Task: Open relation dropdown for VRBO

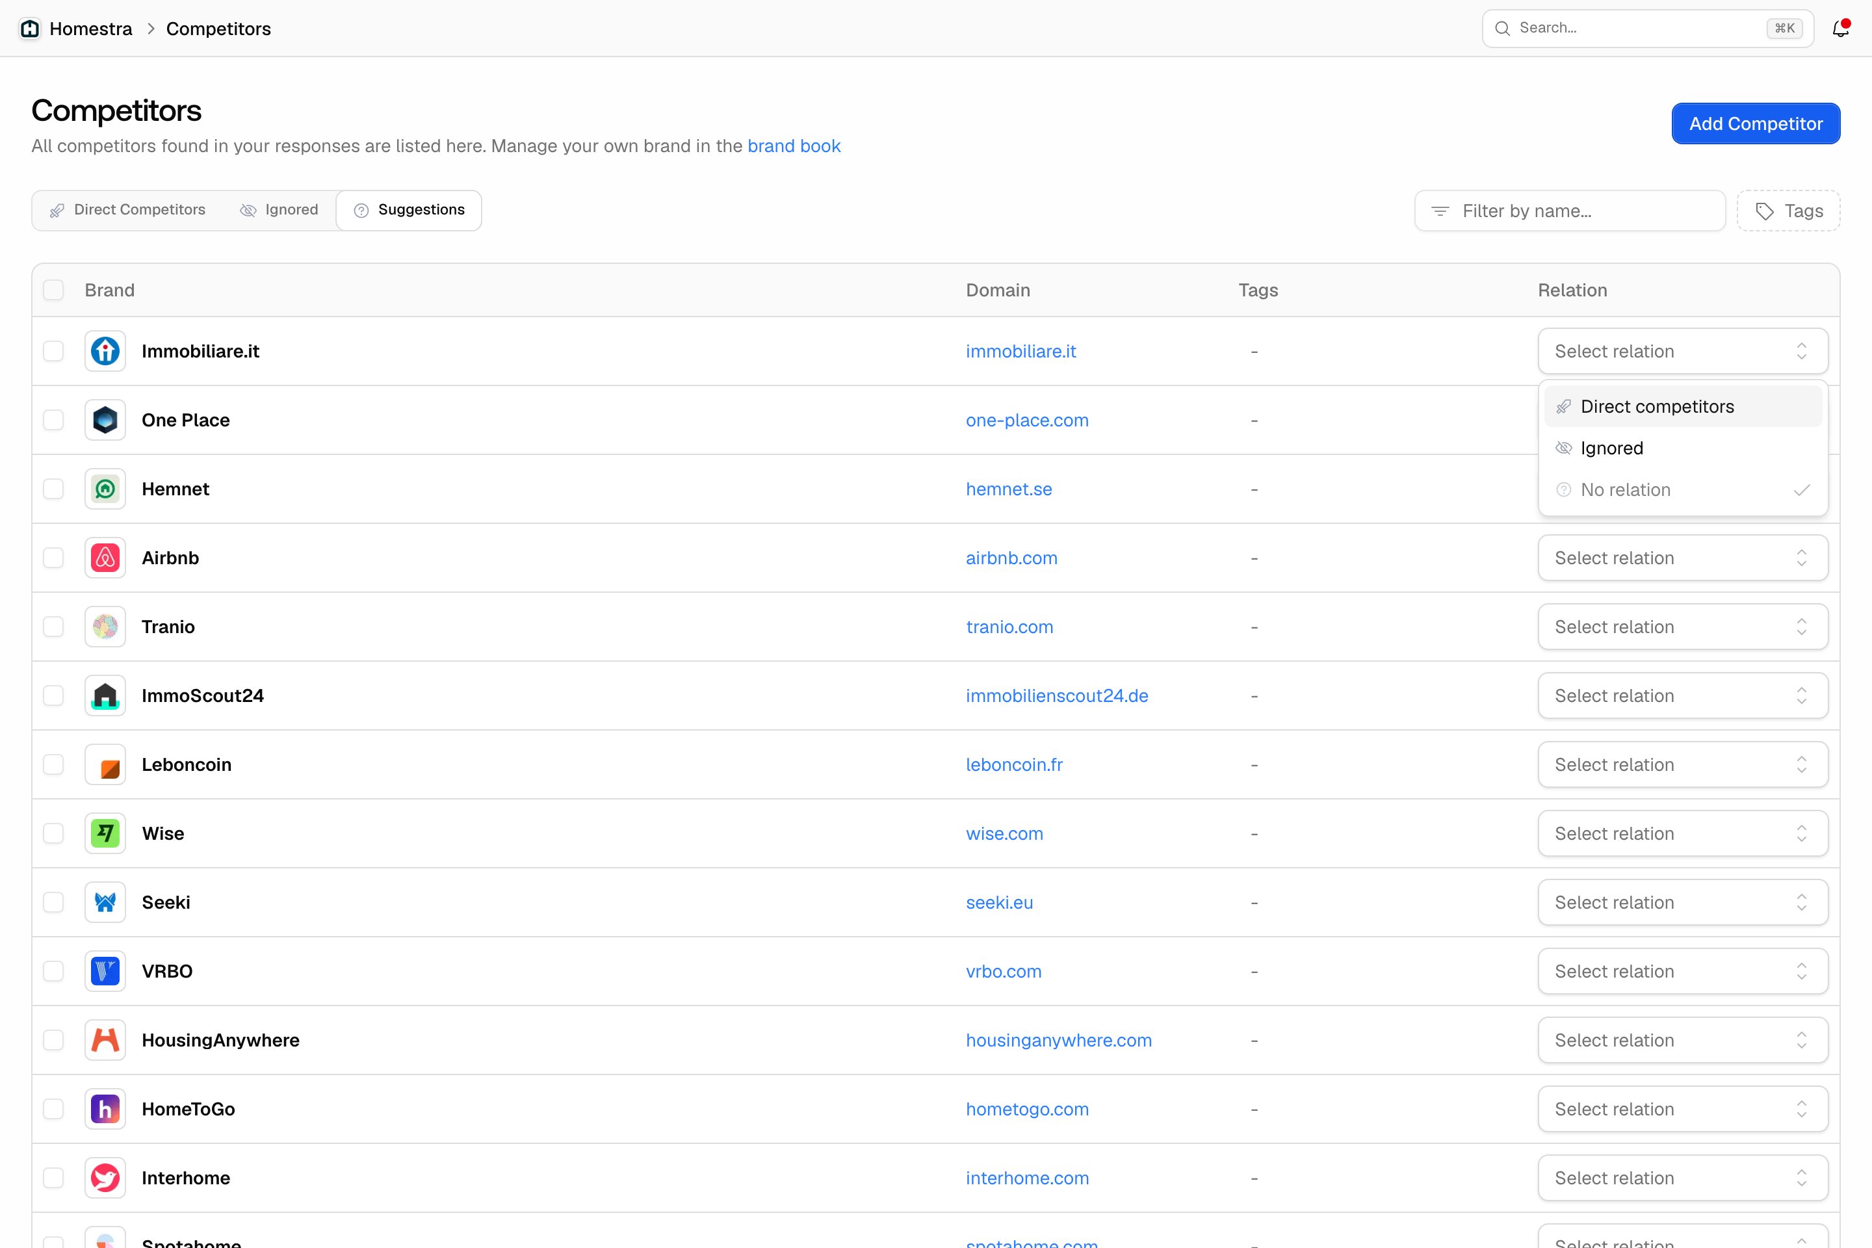Action: click(1683, 971)
